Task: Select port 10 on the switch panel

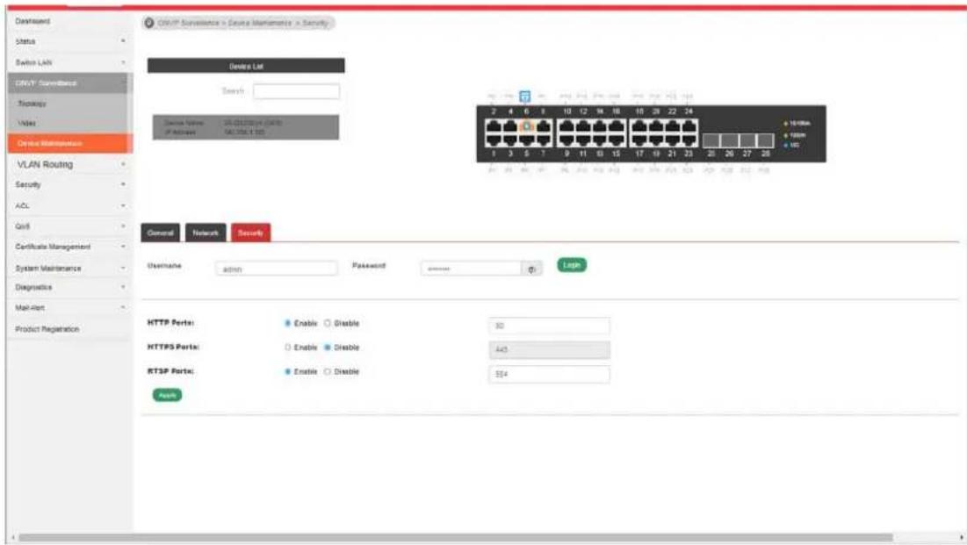Action: [566, 126]
